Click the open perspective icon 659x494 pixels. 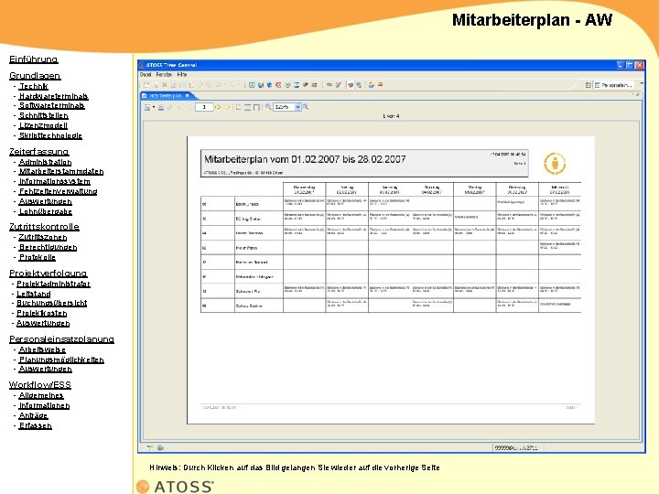[588, 85]
